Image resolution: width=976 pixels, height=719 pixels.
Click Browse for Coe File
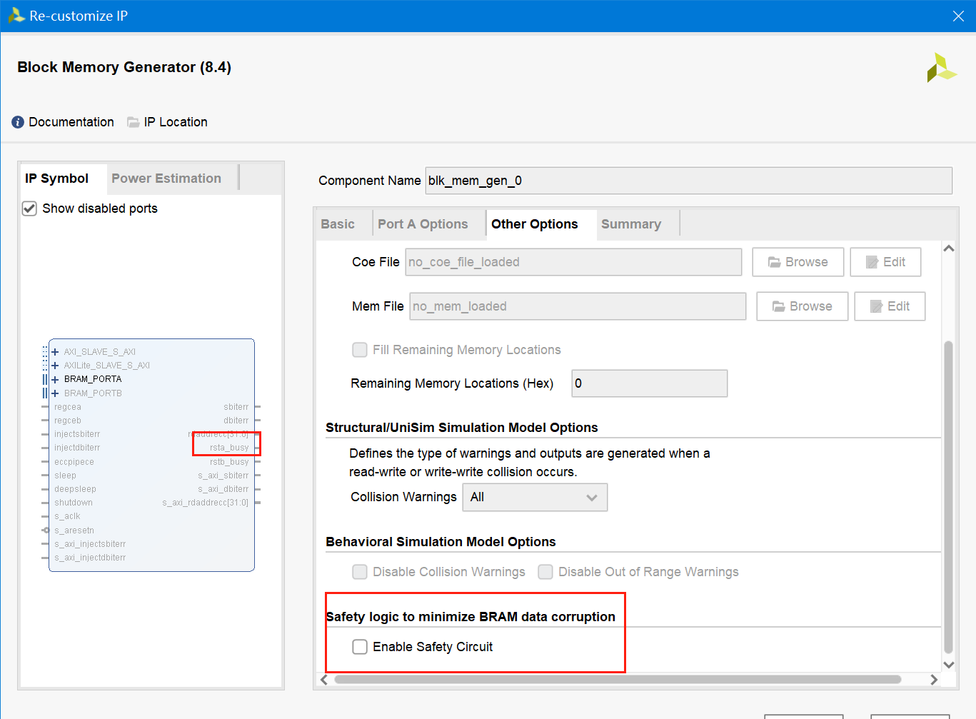[798, 262]
